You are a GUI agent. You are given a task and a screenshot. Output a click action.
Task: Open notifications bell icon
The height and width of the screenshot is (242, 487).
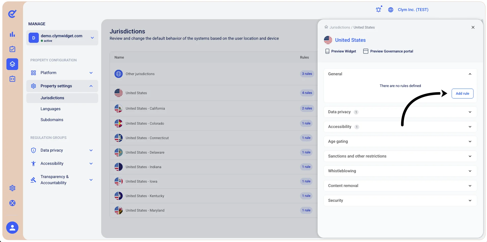click(x=379, y=9)
